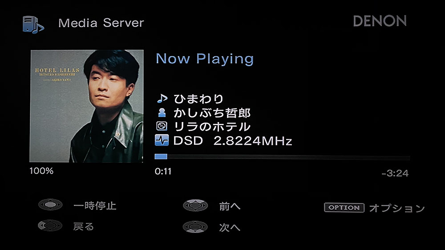This screenshot has height=250, width=445.
Task: Click the Media Server computer-and-note icon
Action: coord(33,24)
